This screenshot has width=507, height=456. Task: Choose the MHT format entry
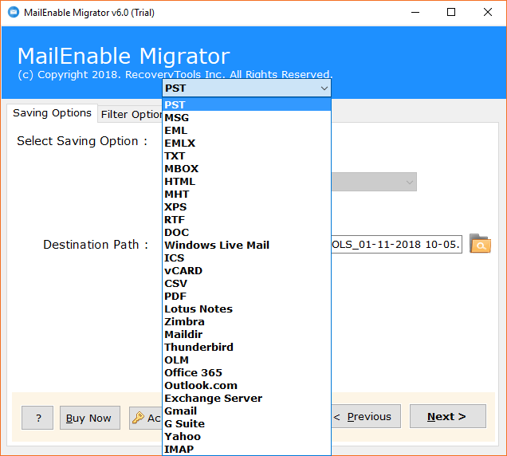(x=246, y=194)
